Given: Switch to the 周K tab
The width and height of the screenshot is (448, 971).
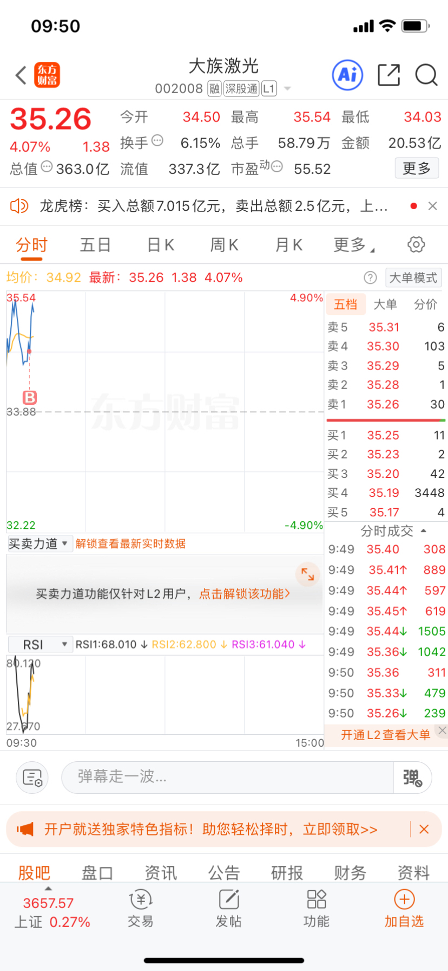Looking at the screenshot, I should click(x=224, y=245).
